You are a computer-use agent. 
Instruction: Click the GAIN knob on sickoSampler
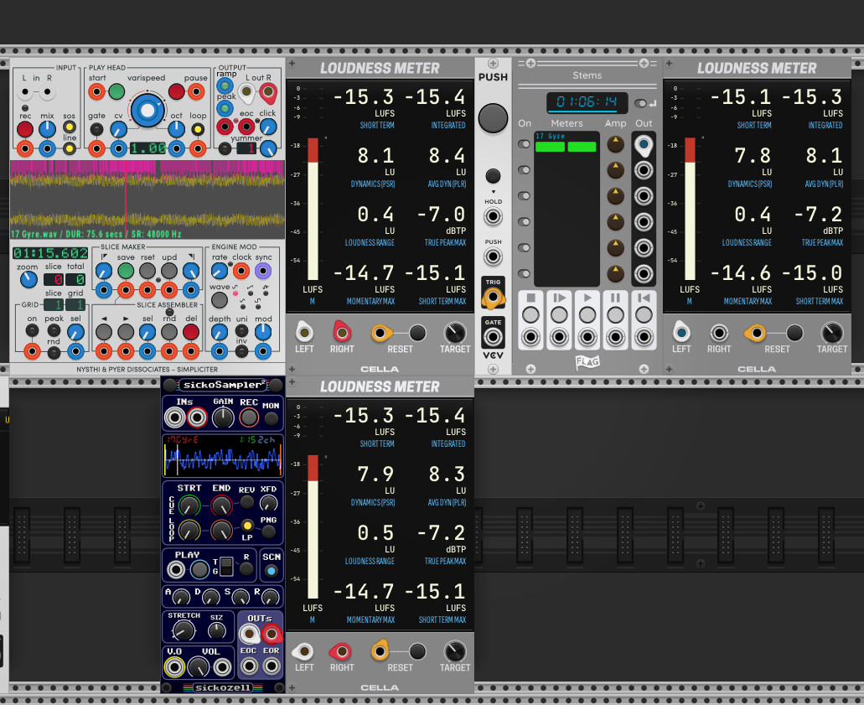[x=223, y=417]
